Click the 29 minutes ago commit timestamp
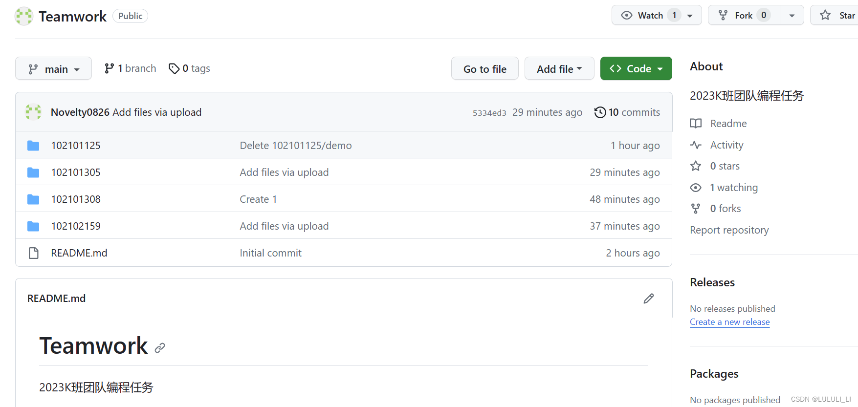Viewport: 858px width, 407px height. point(547,112)
